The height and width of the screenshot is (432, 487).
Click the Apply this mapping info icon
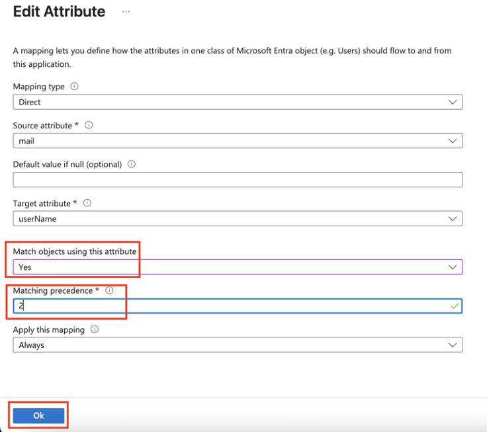(95, 329)
